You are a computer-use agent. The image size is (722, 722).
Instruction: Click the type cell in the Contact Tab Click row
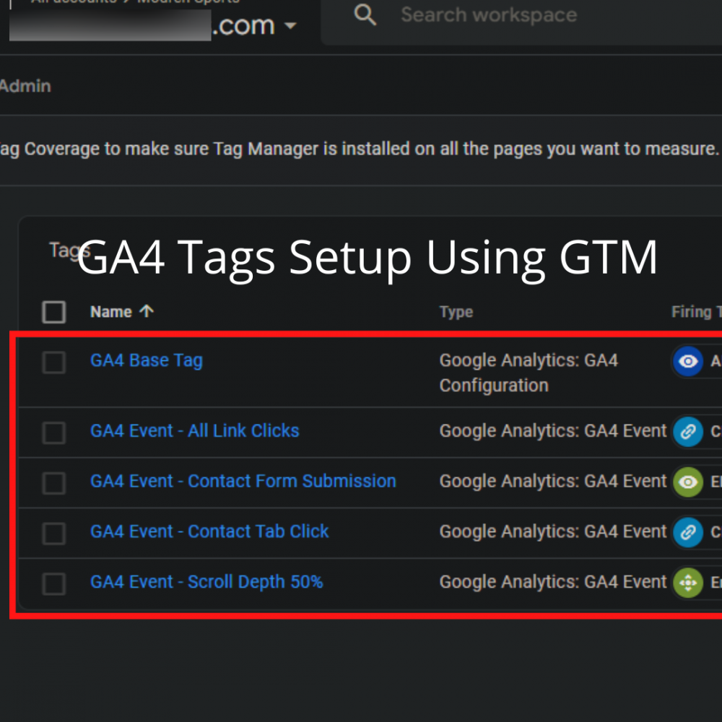pyautogui.click(x=553, y=532)
